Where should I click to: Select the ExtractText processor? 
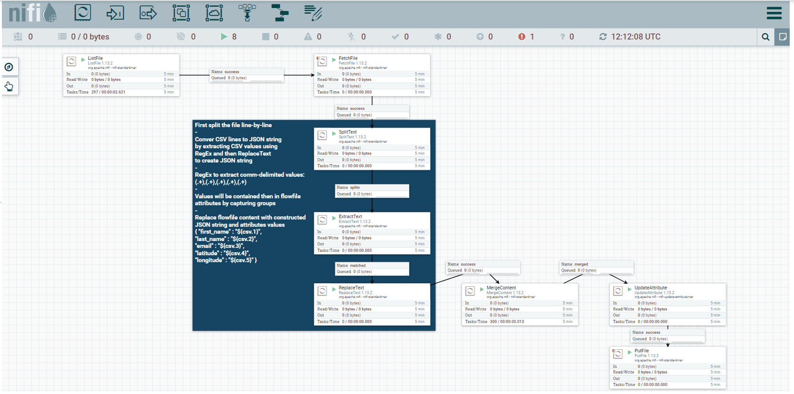point(372,233)
